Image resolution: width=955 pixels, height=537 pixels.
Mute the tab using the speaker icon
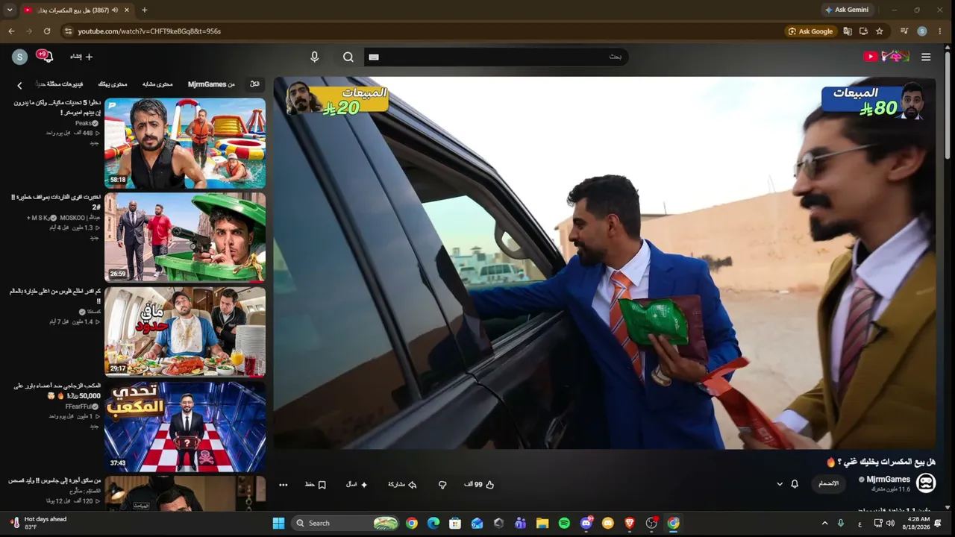115,10
